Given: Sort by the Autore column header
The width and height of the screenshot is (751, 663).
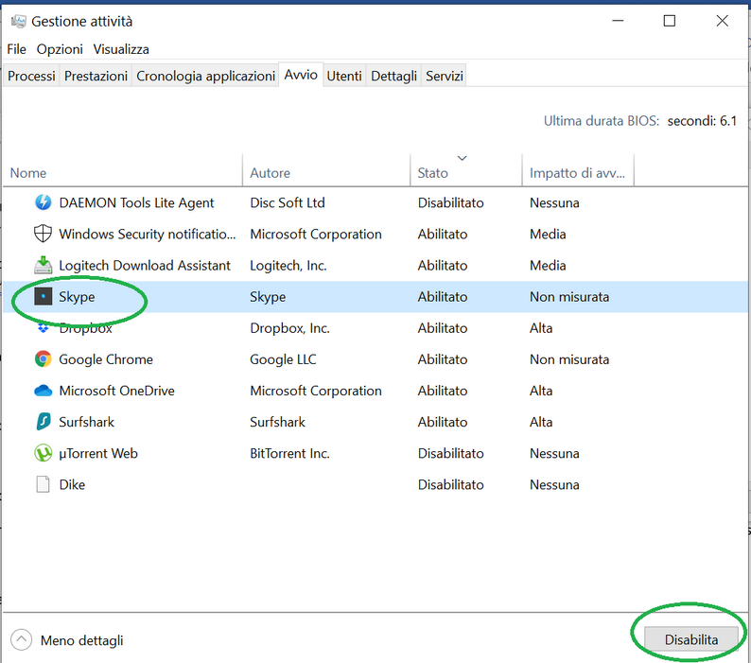Looking at the screenshot, I should coord(326,172).
